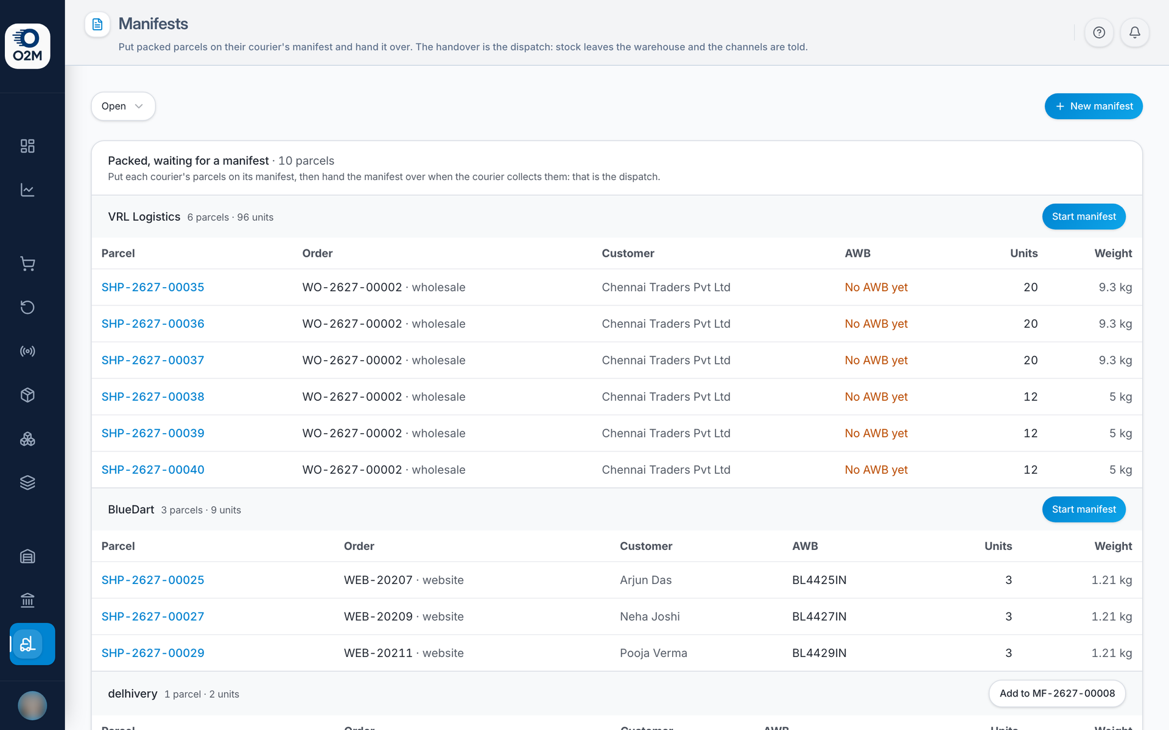This screenshot has height=730, width=1169.
Task: Open parcel SHP-2627-00036
Action: [153, 324]
